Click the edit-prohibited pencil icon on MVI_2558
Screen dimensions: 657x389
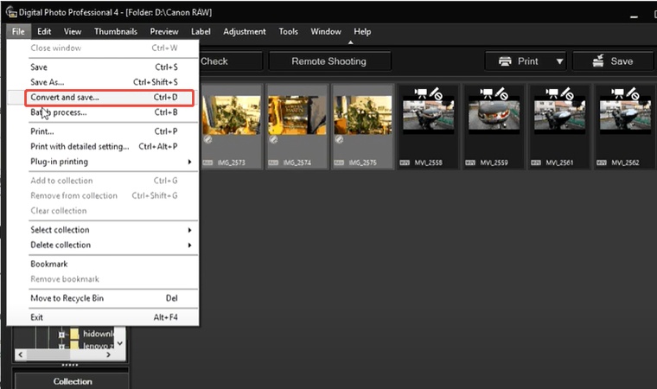(x=437, y=93)
